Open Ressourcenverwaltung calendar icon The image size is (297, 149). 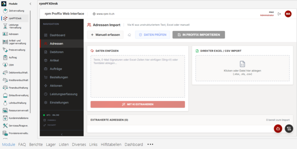pyautogui.click(x=5, y=110)
